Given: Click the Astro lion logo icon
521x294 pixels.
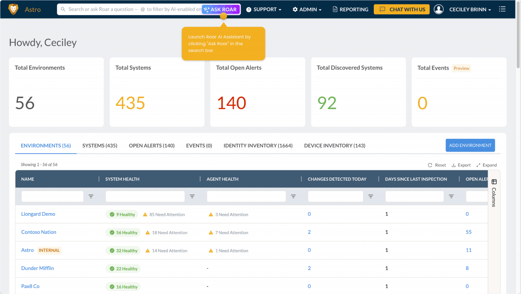Looking at the screenshot, I should click(13, 9).
